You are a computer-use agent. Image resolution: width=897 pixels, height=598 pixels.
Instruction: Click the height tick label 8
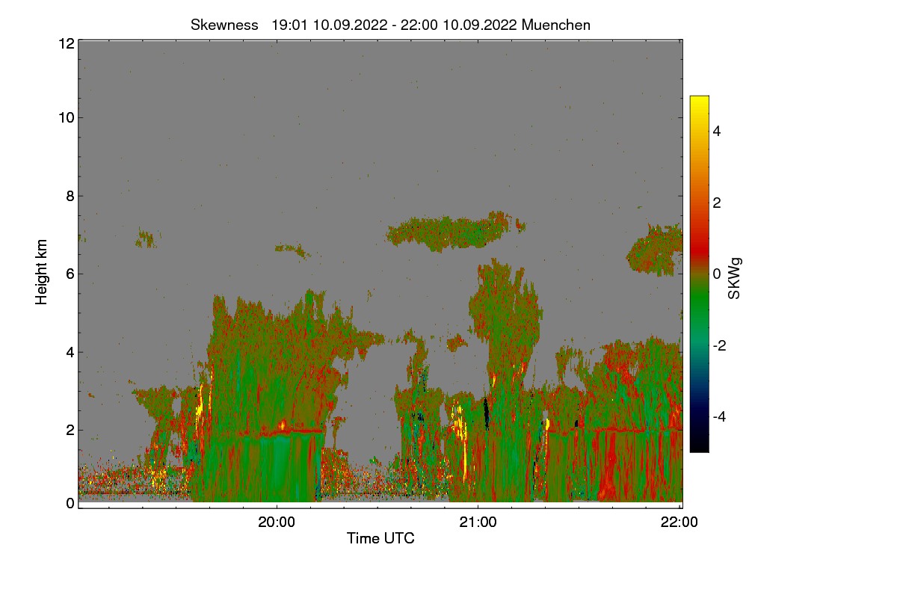pyautogui.click(x=69, y=196)
